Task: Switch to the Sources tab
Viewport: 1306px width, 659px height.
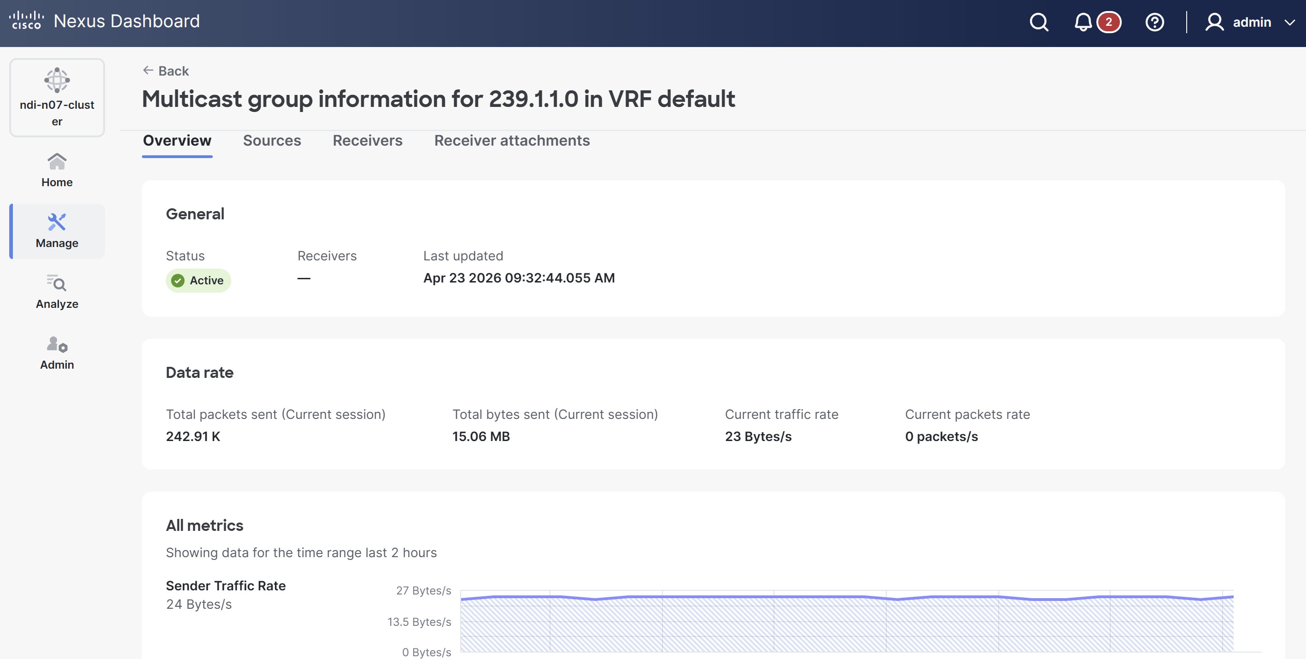Action: click(272, 141)
